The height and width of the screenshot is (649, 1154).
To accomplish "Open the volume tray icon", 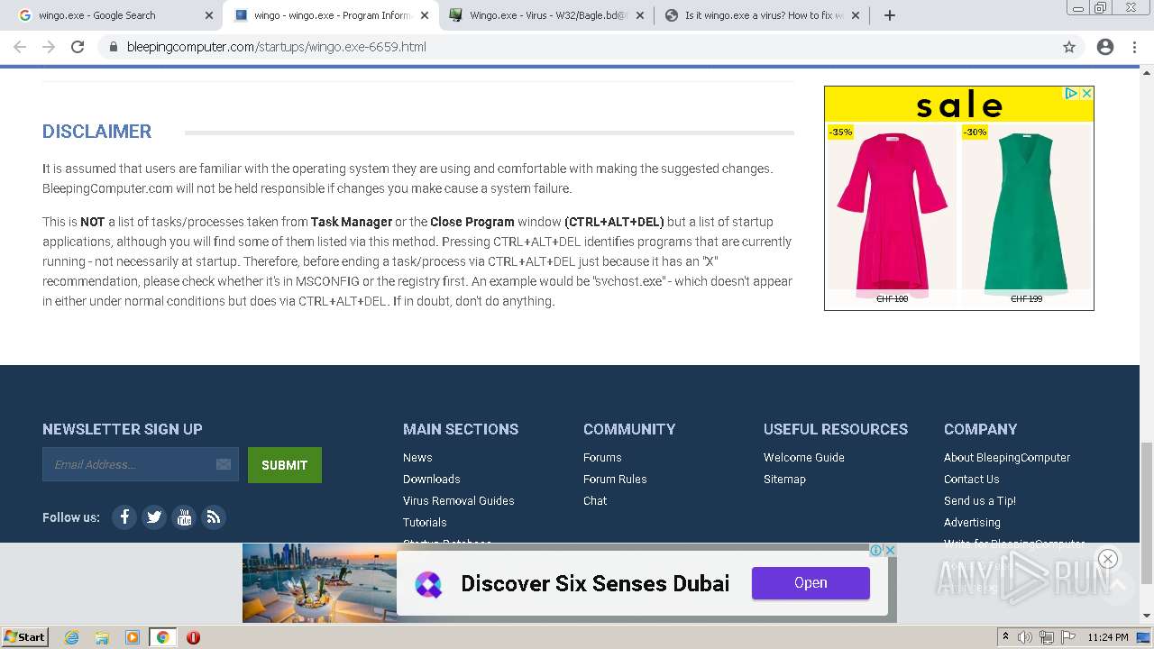I will tap(1025, 637).
